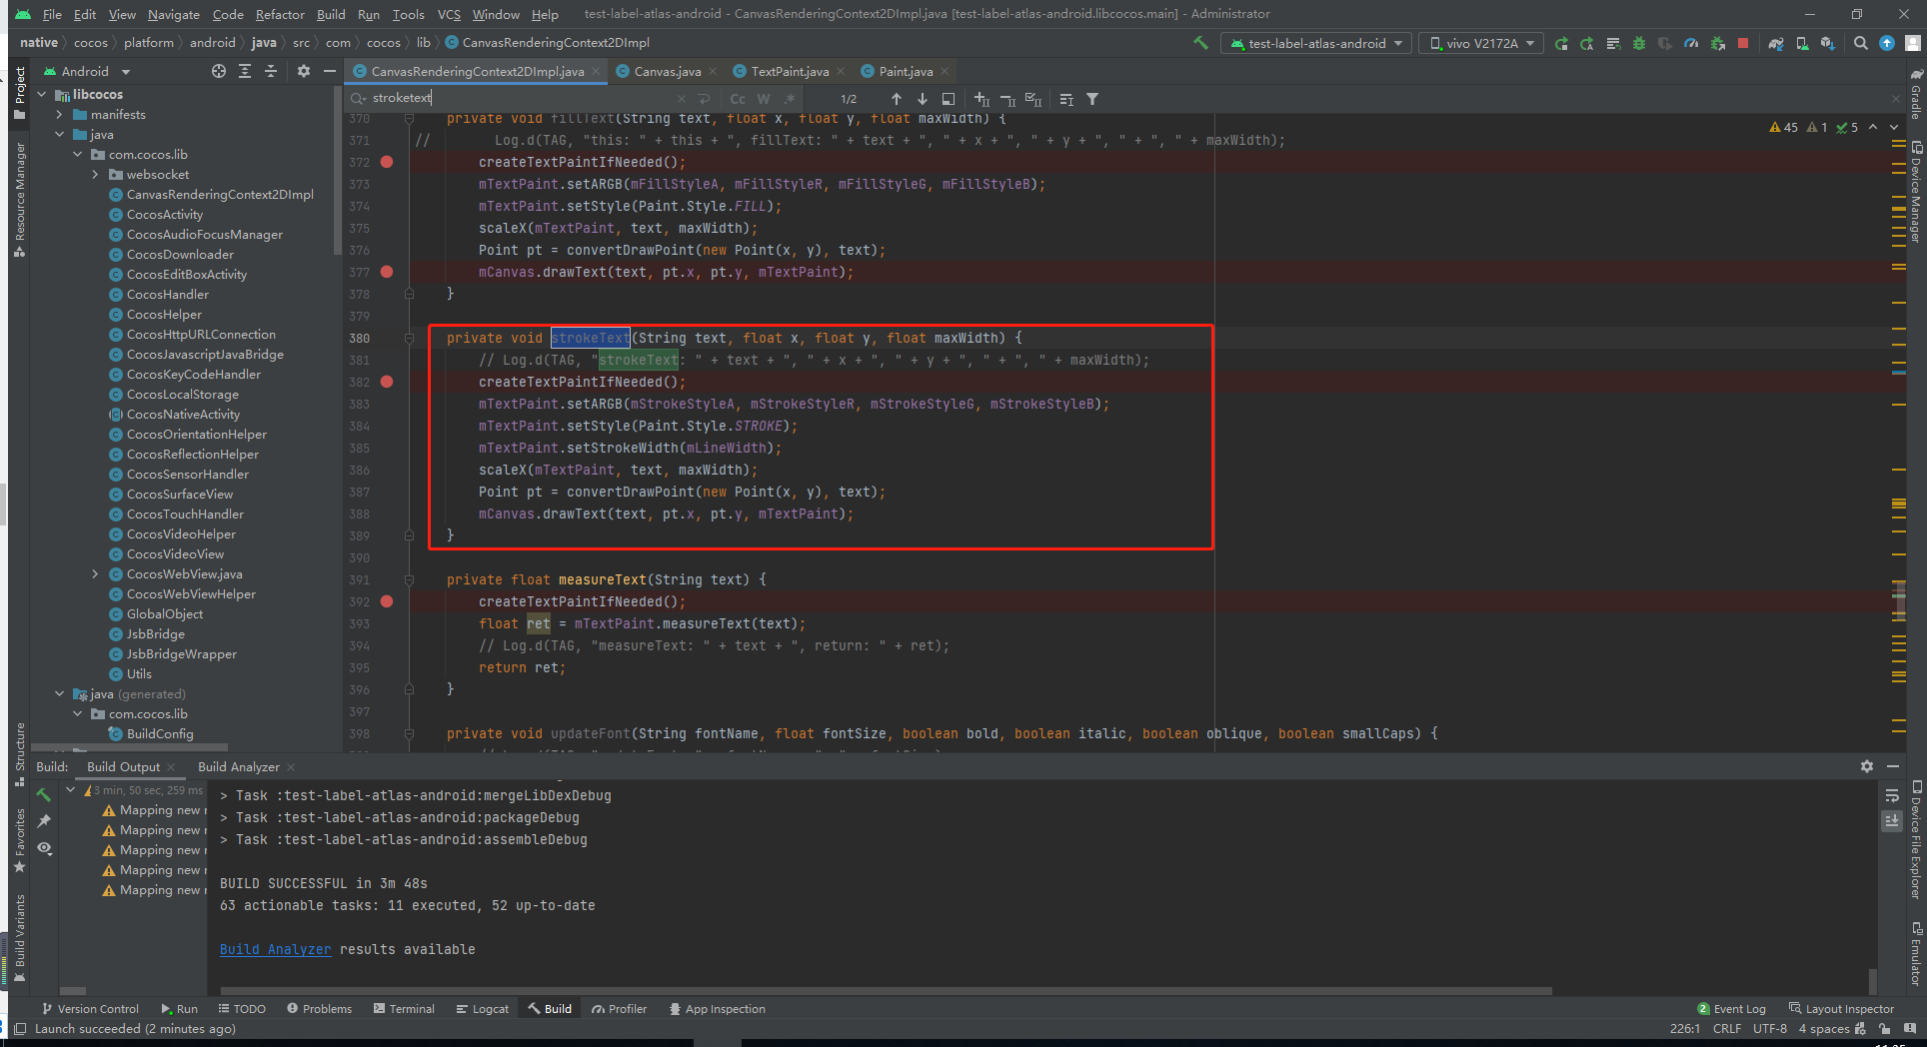Expand the websocket folder in project tree
Viewport: 1927px width, 1047px height.
pyautogui.click(x=96, y=175)
